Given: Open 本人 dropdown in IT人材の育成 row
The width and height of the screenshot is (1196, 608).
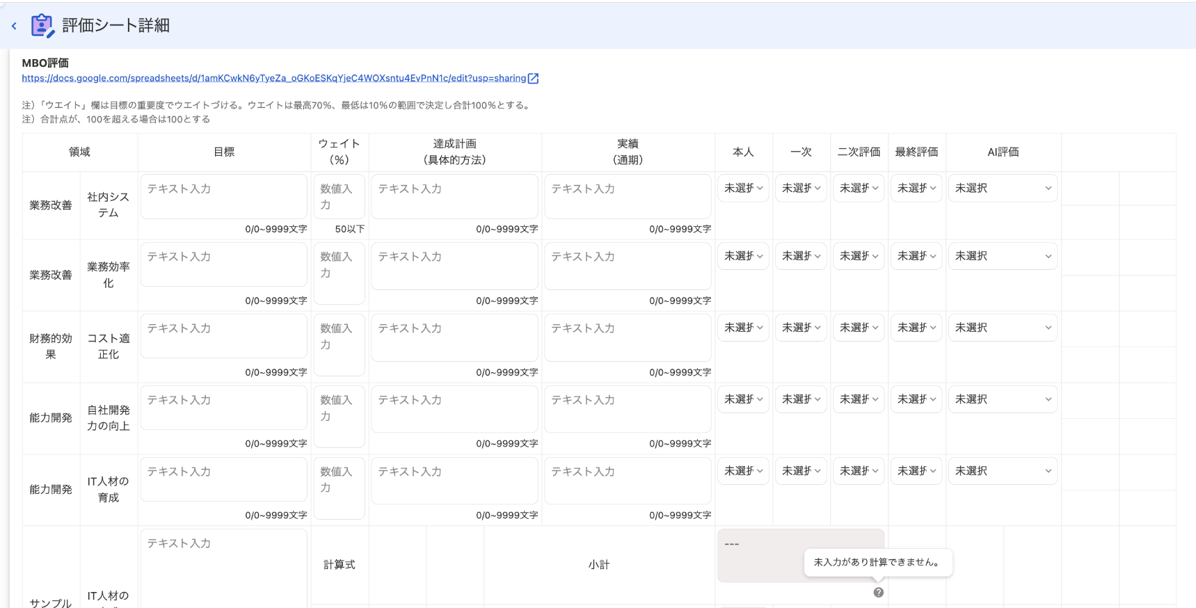Looking at the screenshot, I should click(743, 471).
